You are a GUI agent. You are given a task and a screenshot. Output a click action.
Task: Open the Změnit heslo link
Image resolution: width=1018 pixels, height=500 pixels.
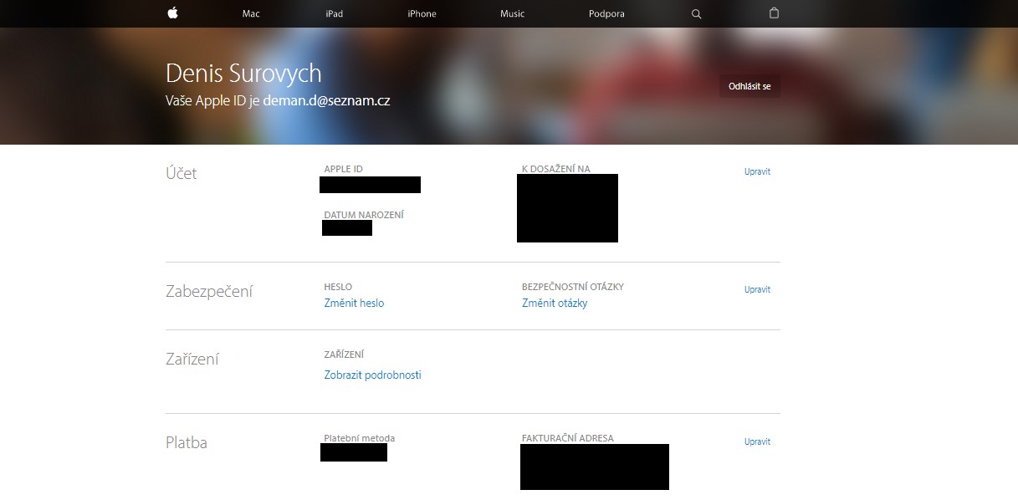tap(354, 304)
